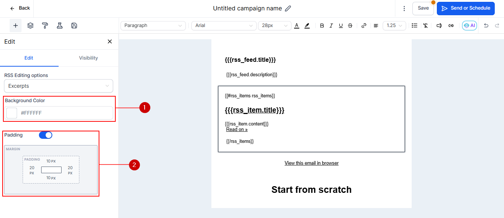Select the {{{rss_feed.description}}} text
Screen dimensions: 504x218
click(252, 75)
